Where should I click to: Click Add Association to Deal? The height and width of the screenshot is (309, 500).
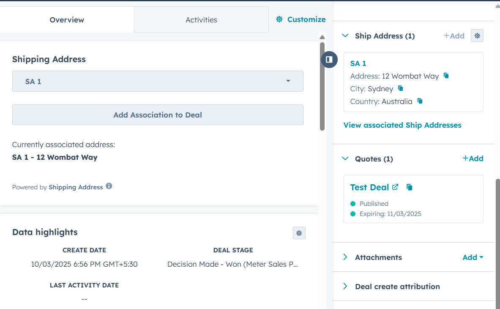coord(157,115)
